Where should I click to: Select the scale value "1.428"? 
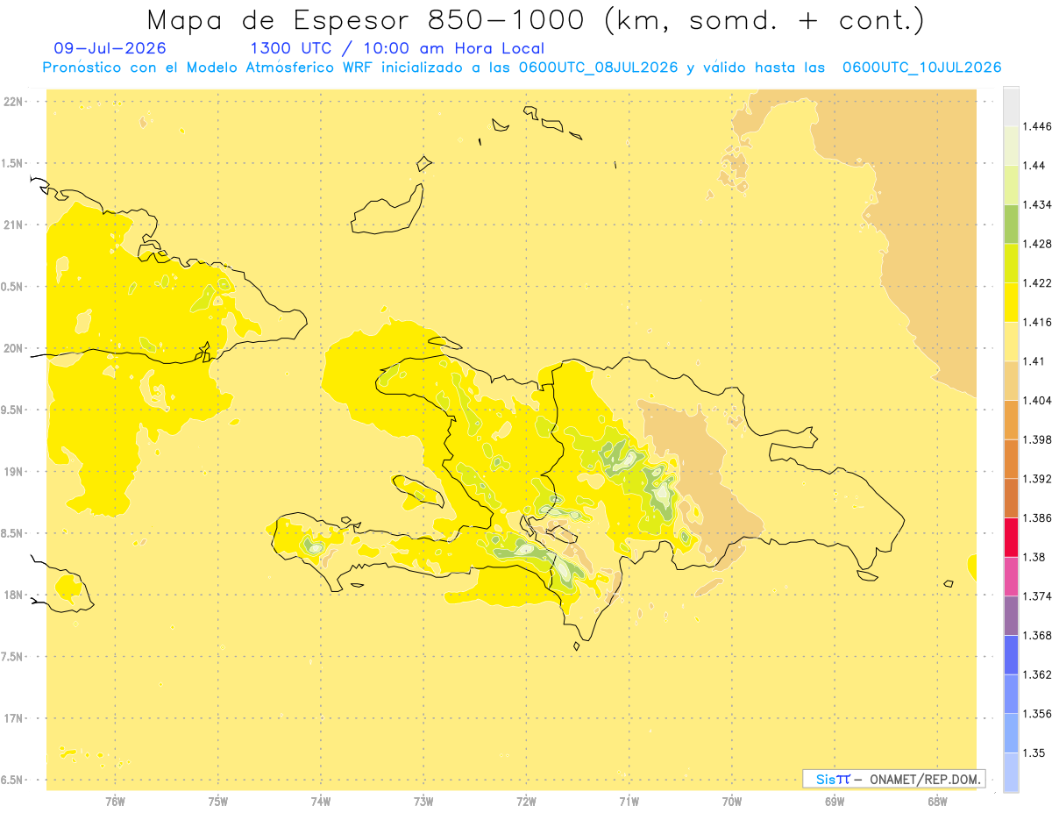(x=1037, y=244)
